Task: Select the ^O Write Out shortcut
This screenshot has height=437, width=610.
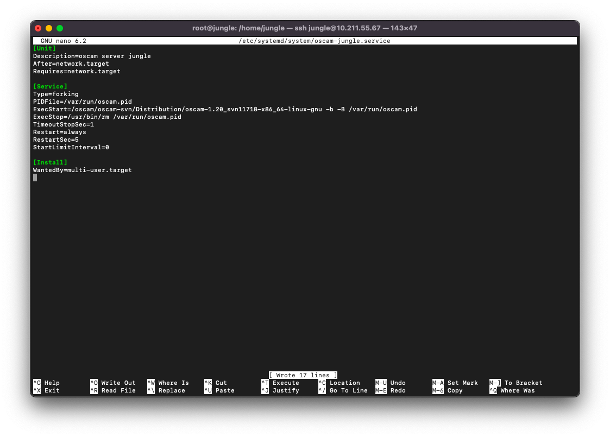Action: click(x=112, y=383)
